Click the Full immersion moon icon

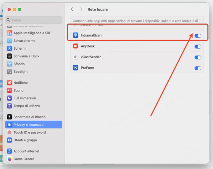[9, 98]
